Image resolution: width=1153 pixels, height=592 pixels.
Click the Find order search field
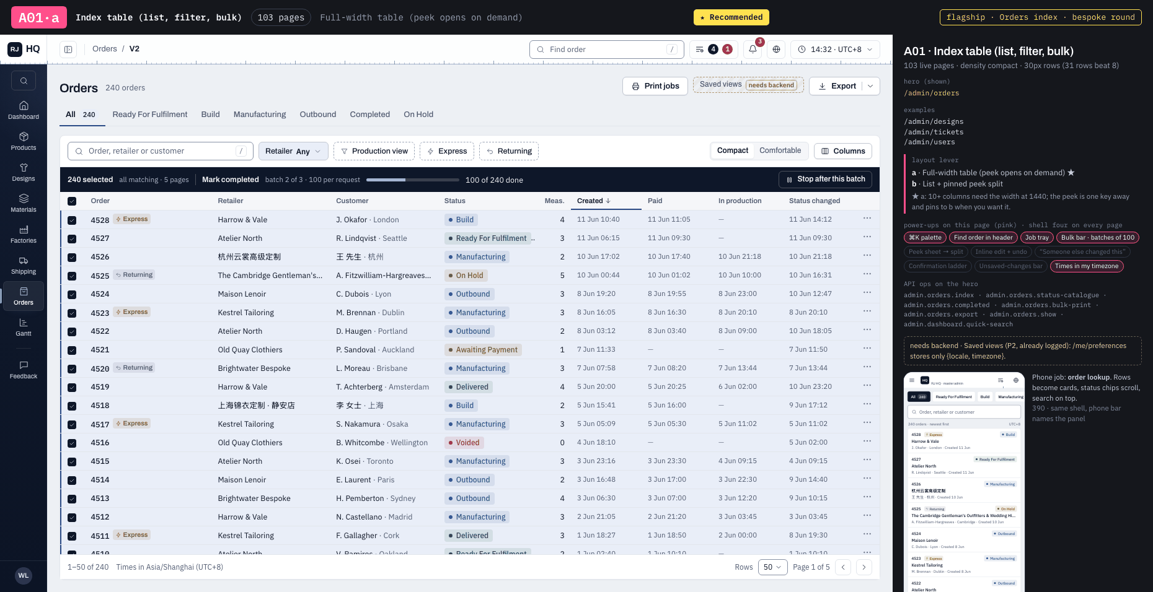[x=606, y=49]
